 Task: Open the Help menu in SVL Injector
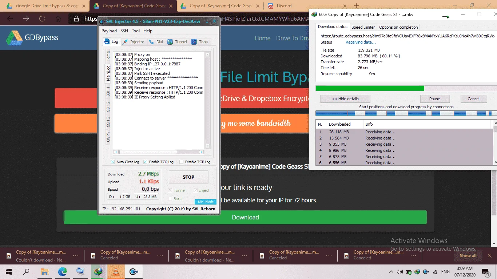[x=148, y=31]
